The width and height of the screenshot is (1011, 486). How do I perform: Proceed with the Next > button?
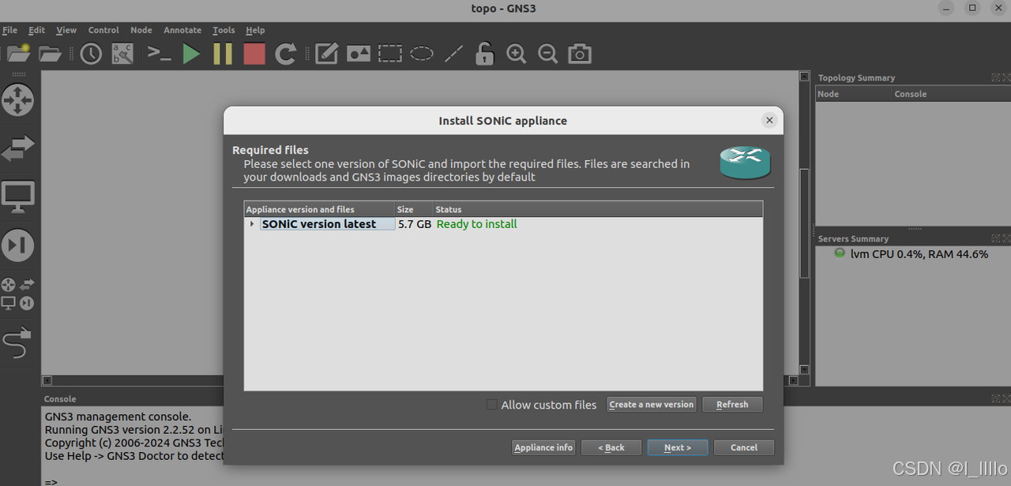(678, 447)
